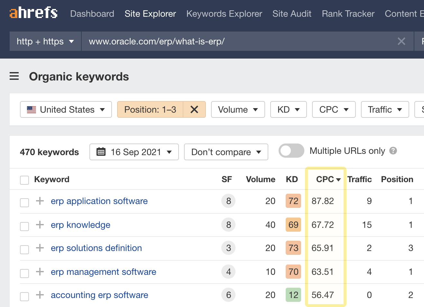Click into the URL input field

[238, 41]
